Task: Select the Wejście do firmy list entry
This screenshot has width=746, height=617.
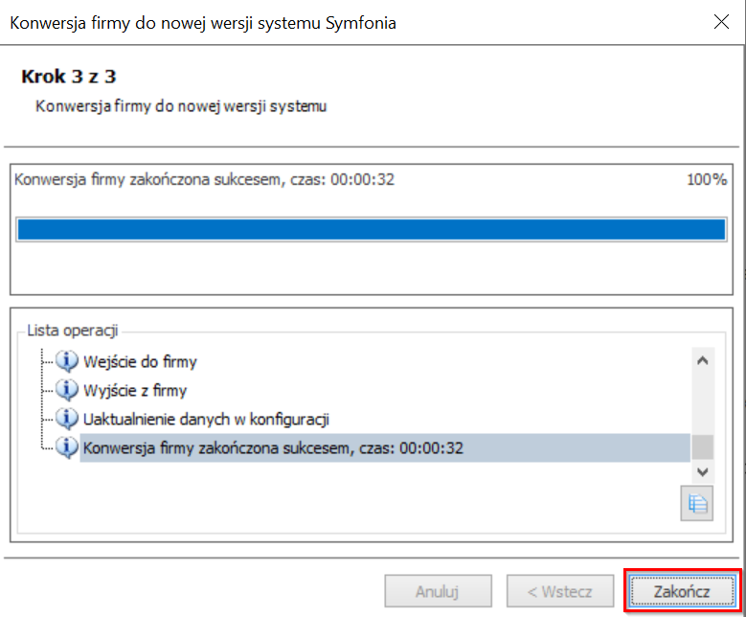Action: click(140, 362)
